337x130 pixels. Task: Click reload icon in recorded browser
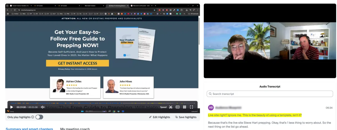(15, 10)
